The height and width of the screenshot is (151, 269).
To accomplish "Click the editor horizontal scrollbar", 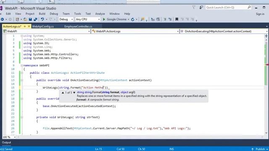I will pyautogui.click(x=140, y=137).
